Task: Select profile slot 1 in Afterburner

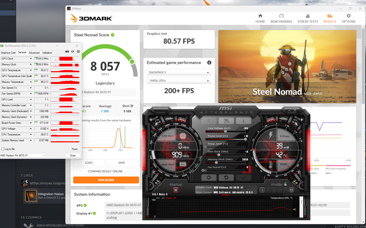Action: (262, 190)
